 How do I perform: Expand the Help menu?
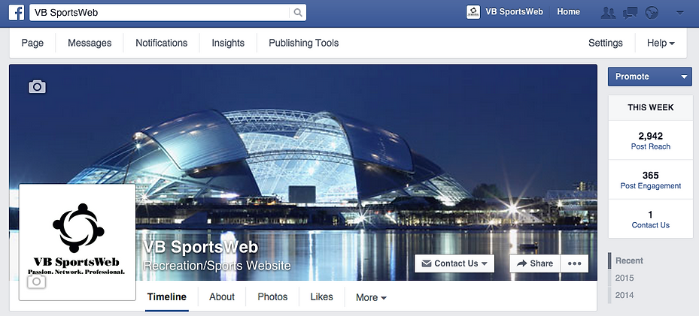click(661, 43)
